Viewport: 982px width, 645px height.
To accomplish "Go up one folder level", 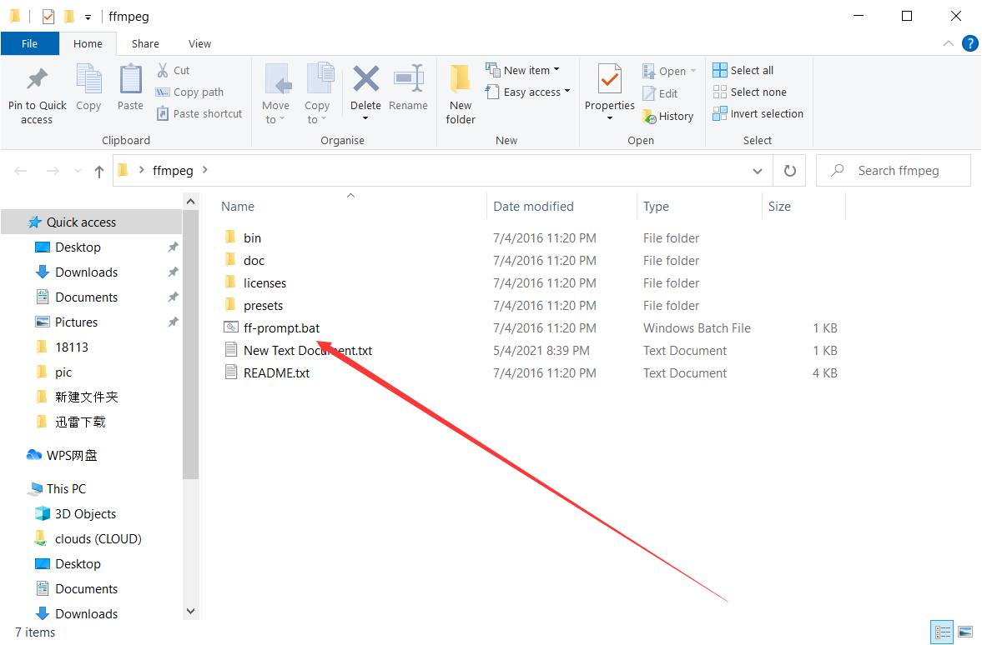I will pyautogui.click(x=99, y=172).
